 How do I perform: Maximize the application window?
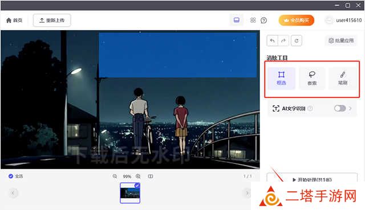click(x=347, y=5)
